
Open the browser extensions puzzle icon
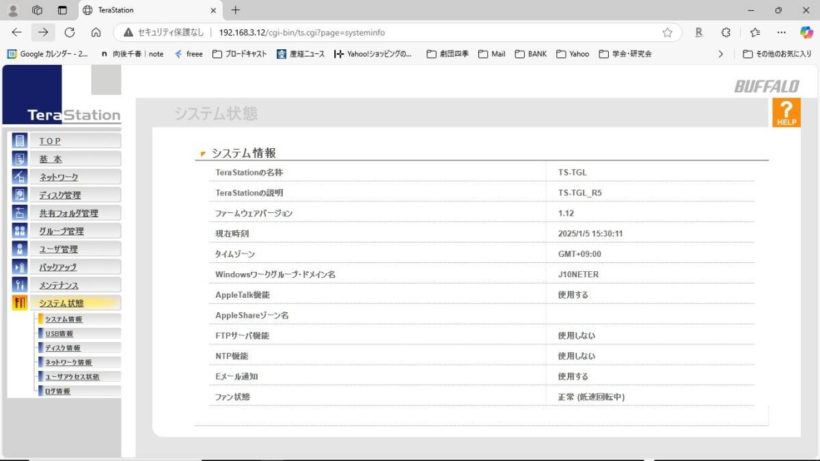[x=726, y=32]
